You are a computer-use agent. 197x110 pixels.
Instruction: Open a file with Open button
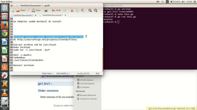[21, 10]
